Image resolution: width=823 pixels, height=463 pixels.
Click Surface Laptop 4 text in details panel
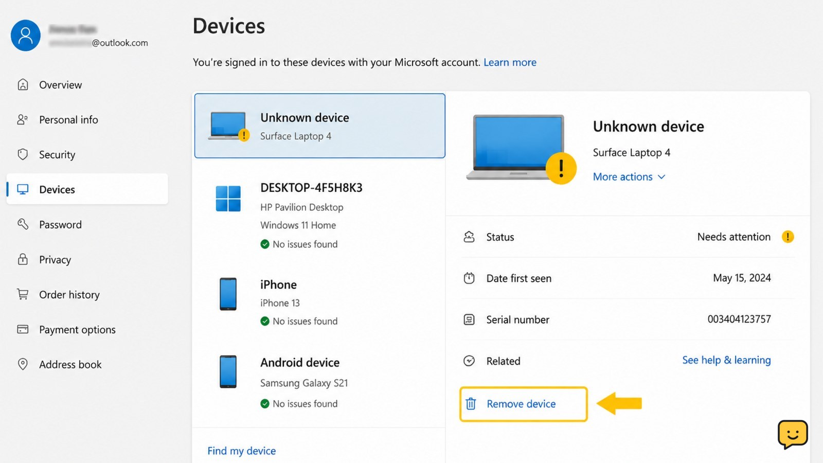coord(631,152)
